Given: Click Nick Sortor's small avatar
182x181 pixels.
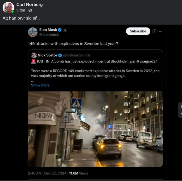Looking at the screenshot, I should (34, 55).
